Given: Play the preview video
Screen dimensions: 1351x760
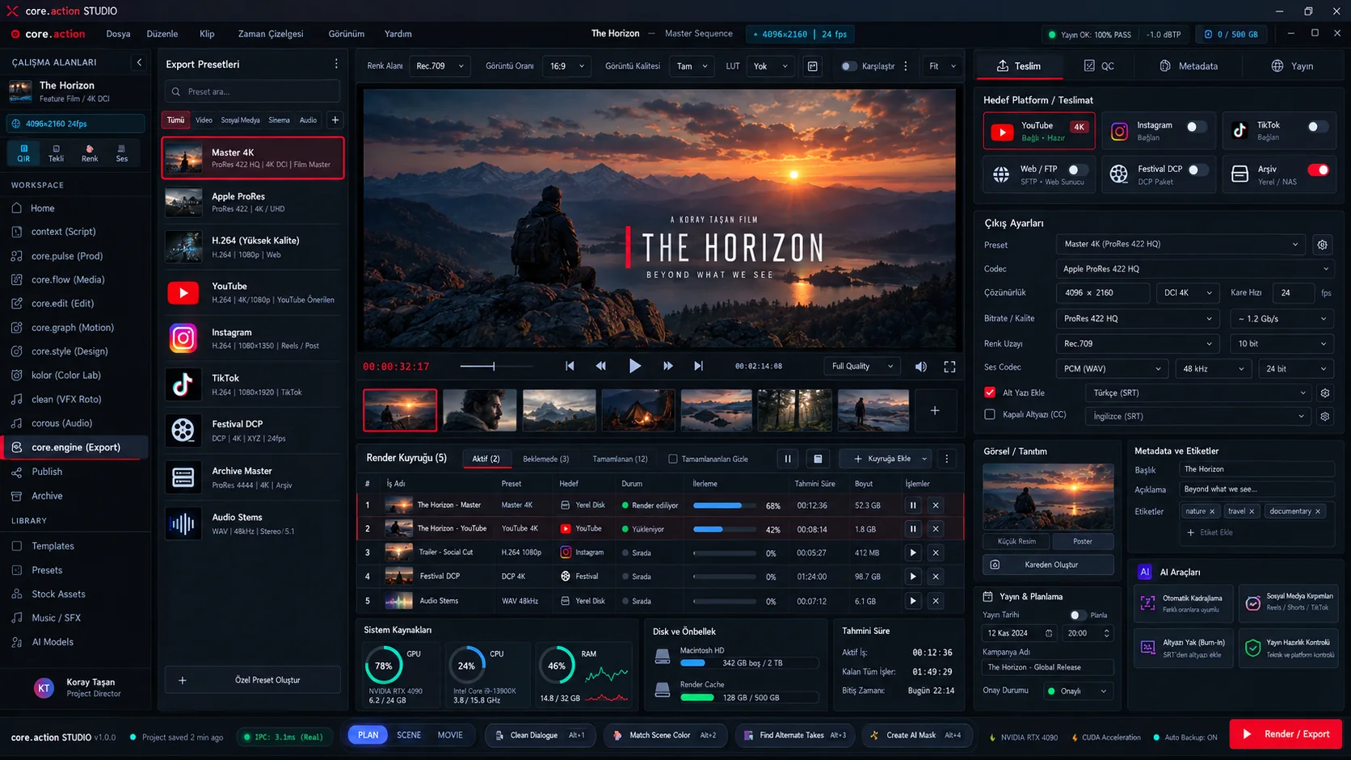Looking at the screenshot, I should click(635, 366).
